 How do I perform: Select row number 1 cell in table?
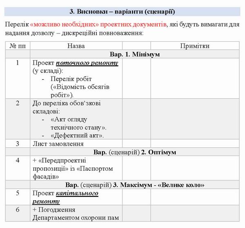17,63
